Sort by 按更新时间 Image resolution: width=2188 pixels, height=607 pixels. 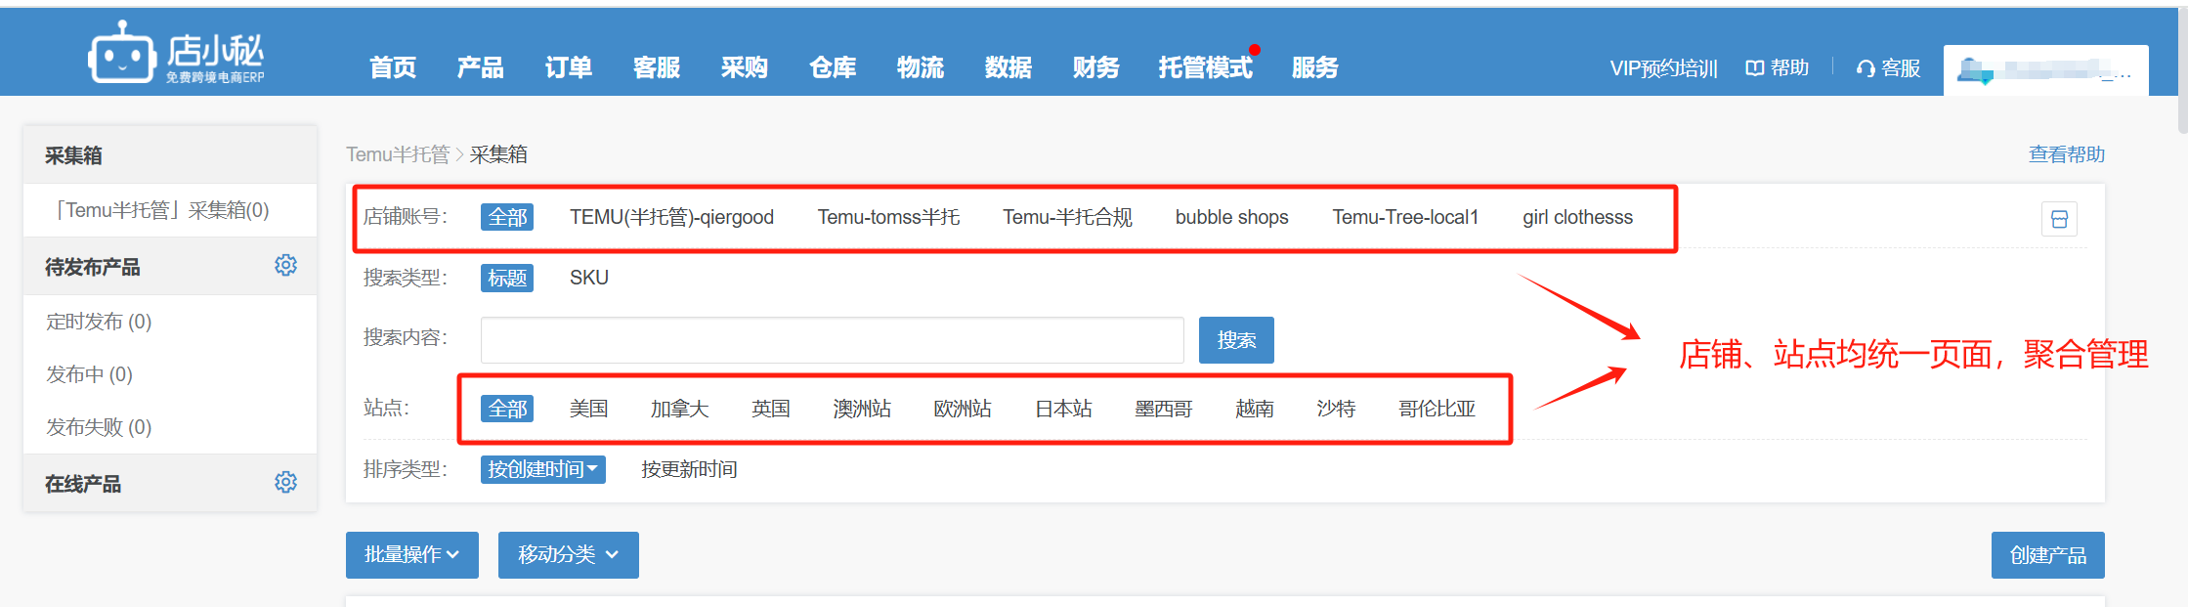click(689, 469)
